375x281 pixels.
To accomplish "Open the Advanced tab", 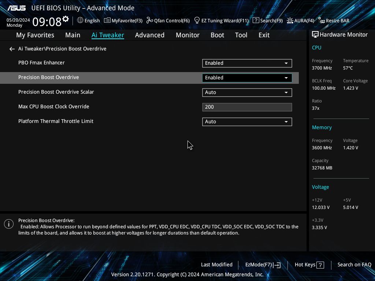I will click(150, 35).
